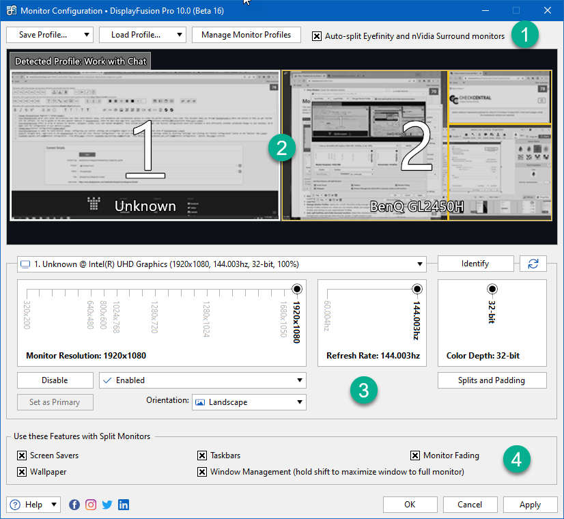Screen dimensions: 564x519
Task: Click the OK button
Action: pos(410,505)
